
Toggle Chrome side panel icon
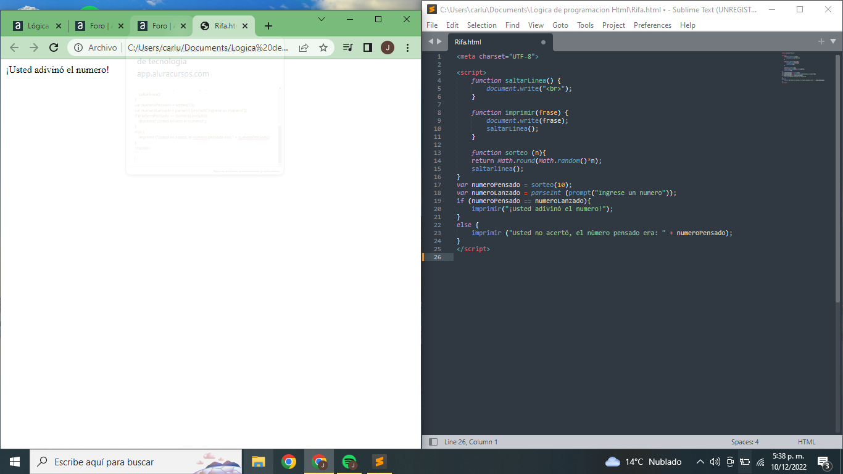pos(367,48)
